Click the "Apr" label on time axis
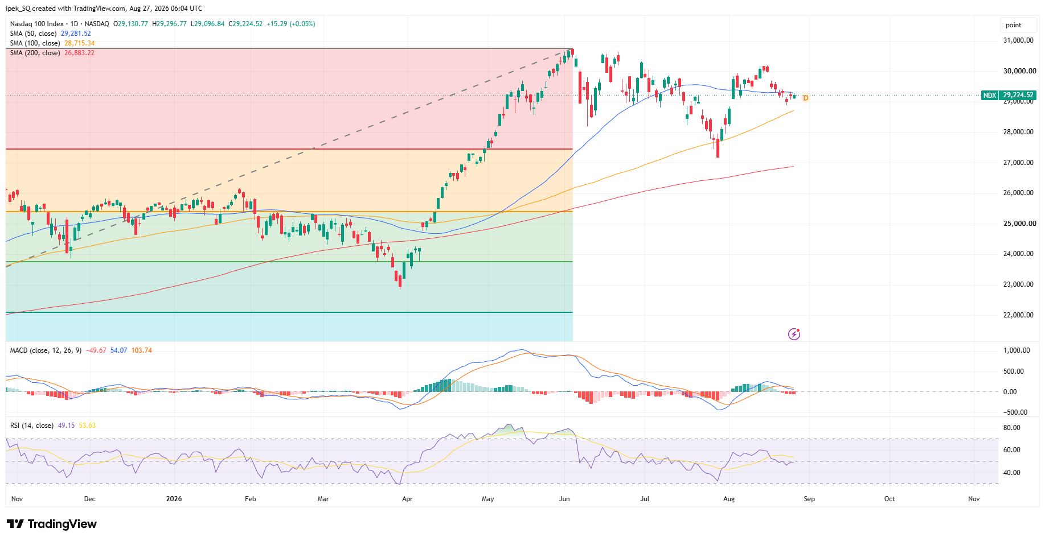 point(407,499)
